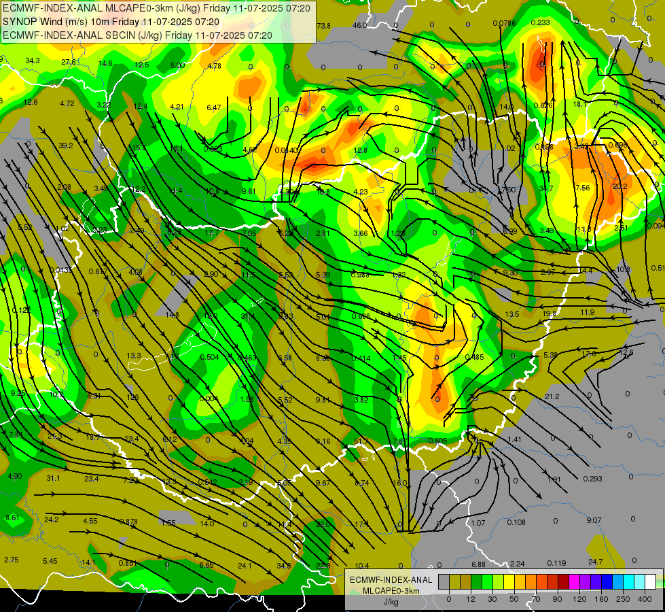665x612 pixels.
Task: Click the legend tick label 120
Action: point(579,599)
